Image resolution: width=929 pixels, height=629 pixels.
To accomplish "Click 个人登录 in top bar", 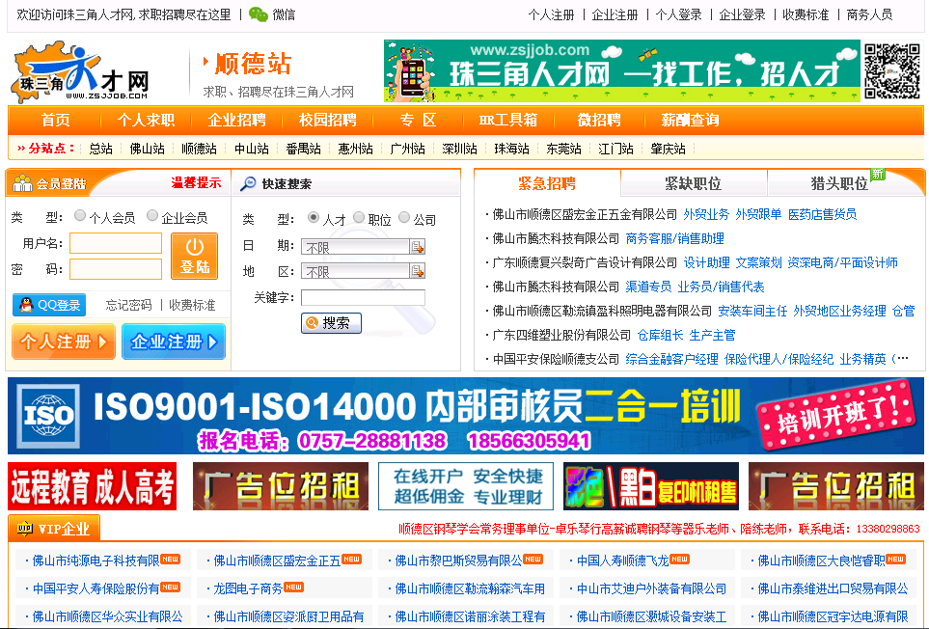I will click(679, 14).
